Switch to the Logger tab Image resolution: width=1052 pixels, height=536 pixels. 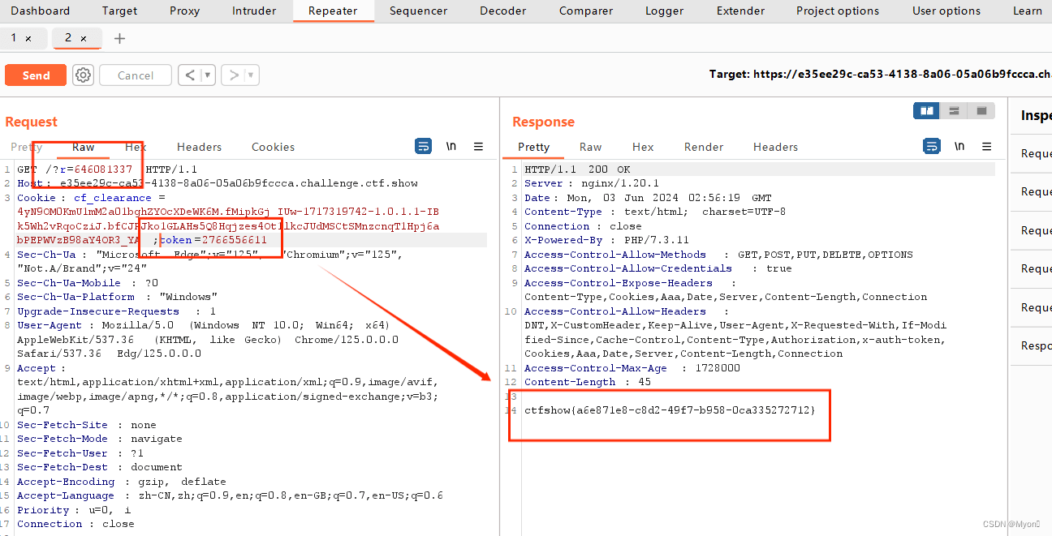click(665, 11)
